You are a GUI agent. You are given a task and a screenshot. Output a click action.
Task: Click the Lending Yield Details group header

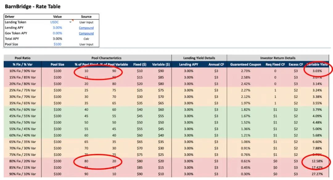coord(199,58)
